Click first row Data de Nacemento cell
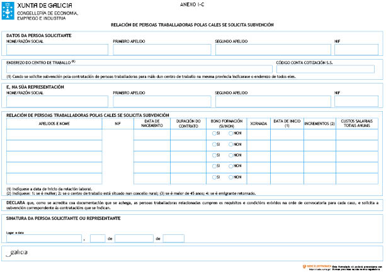Image resolution: width=386 pixels, height=272 pixels. click(151, 134)
